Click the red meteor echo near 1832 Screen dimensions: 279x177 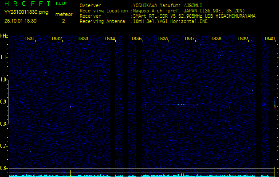pyautogui.click(x=71, y=107)
